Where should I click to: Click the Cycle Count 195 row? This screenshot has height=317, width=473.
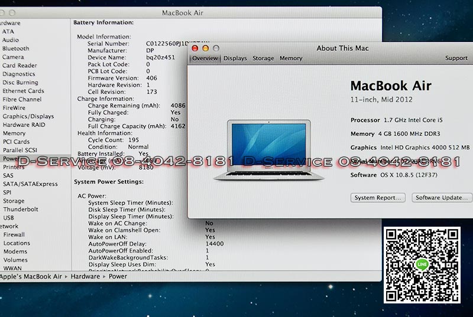point(114,140)
